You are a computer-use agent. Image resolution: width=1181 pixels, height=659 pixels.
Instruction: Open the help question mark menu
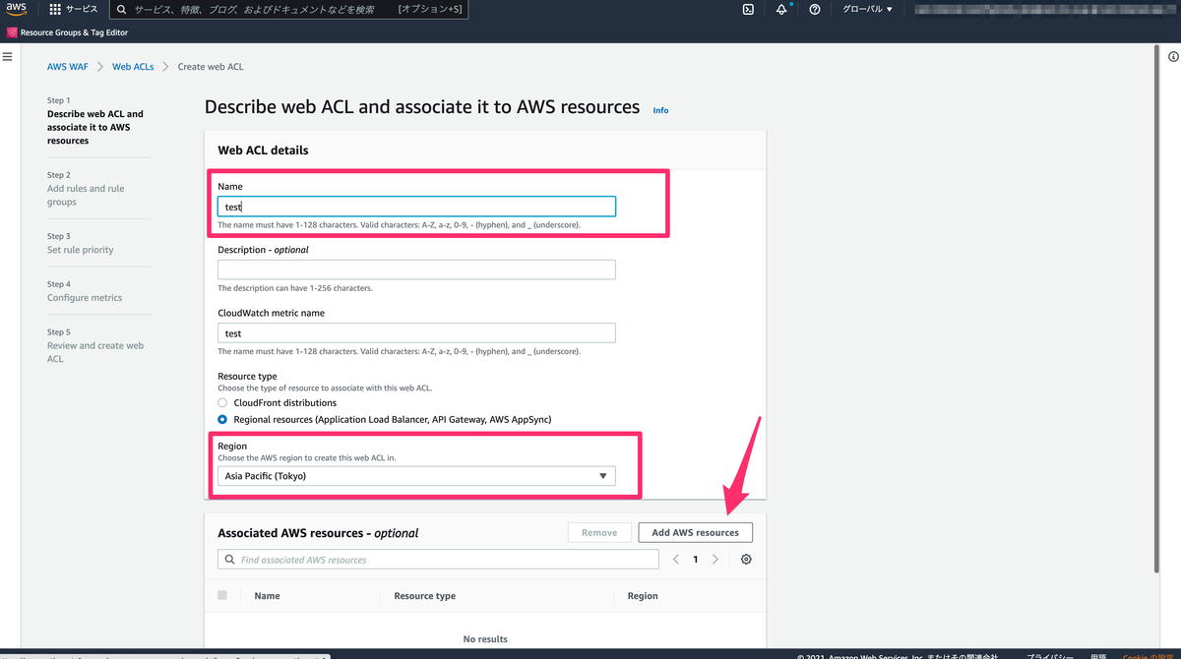pos(813,9)
